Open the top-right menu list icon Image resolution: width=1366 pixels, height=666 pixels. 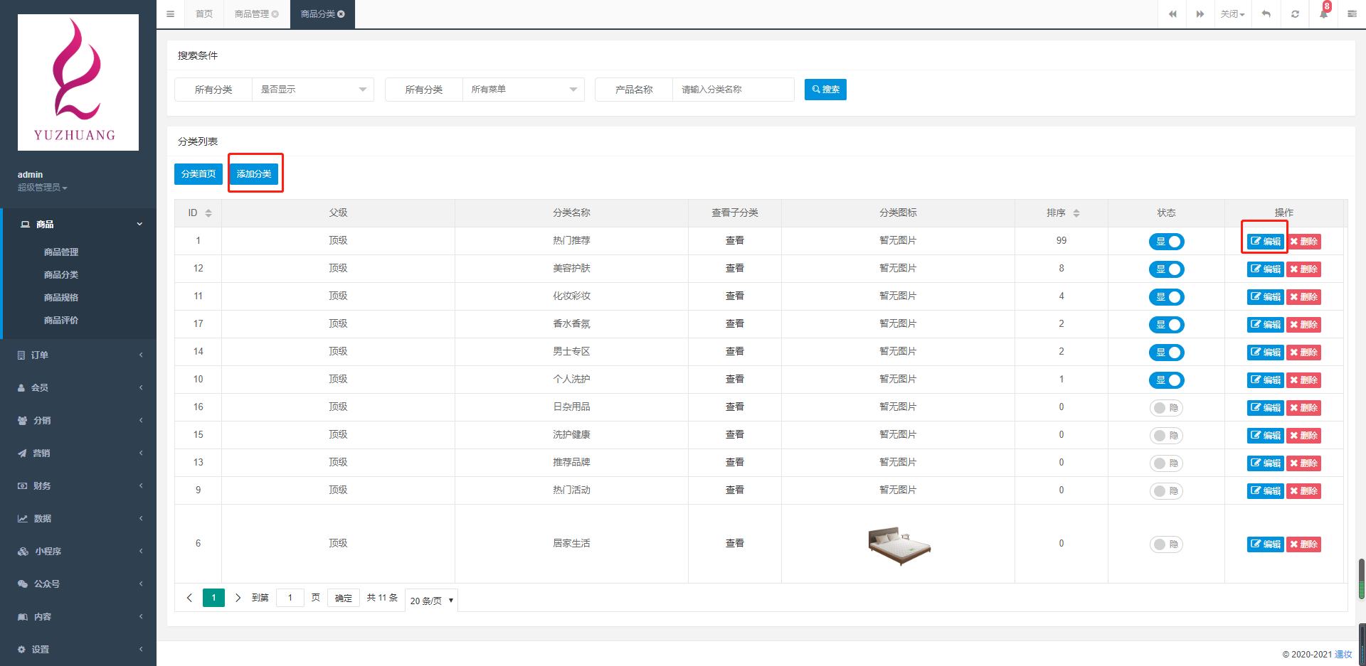pyautogui.click(x=1352, y=14)
